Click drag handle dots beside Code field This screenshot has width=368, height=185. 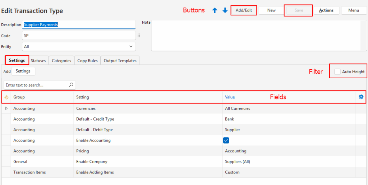coord(139,36)
